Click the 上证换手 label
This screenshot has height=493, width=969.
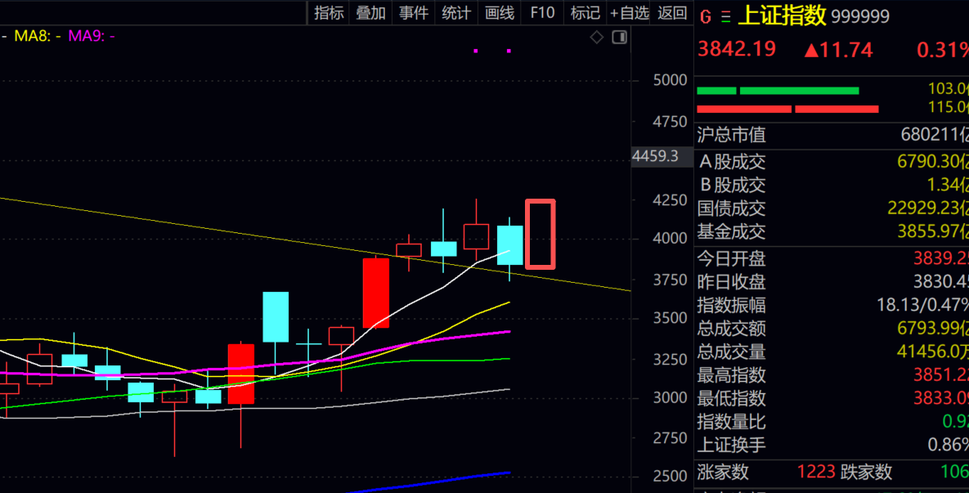[x=732, y=446]
